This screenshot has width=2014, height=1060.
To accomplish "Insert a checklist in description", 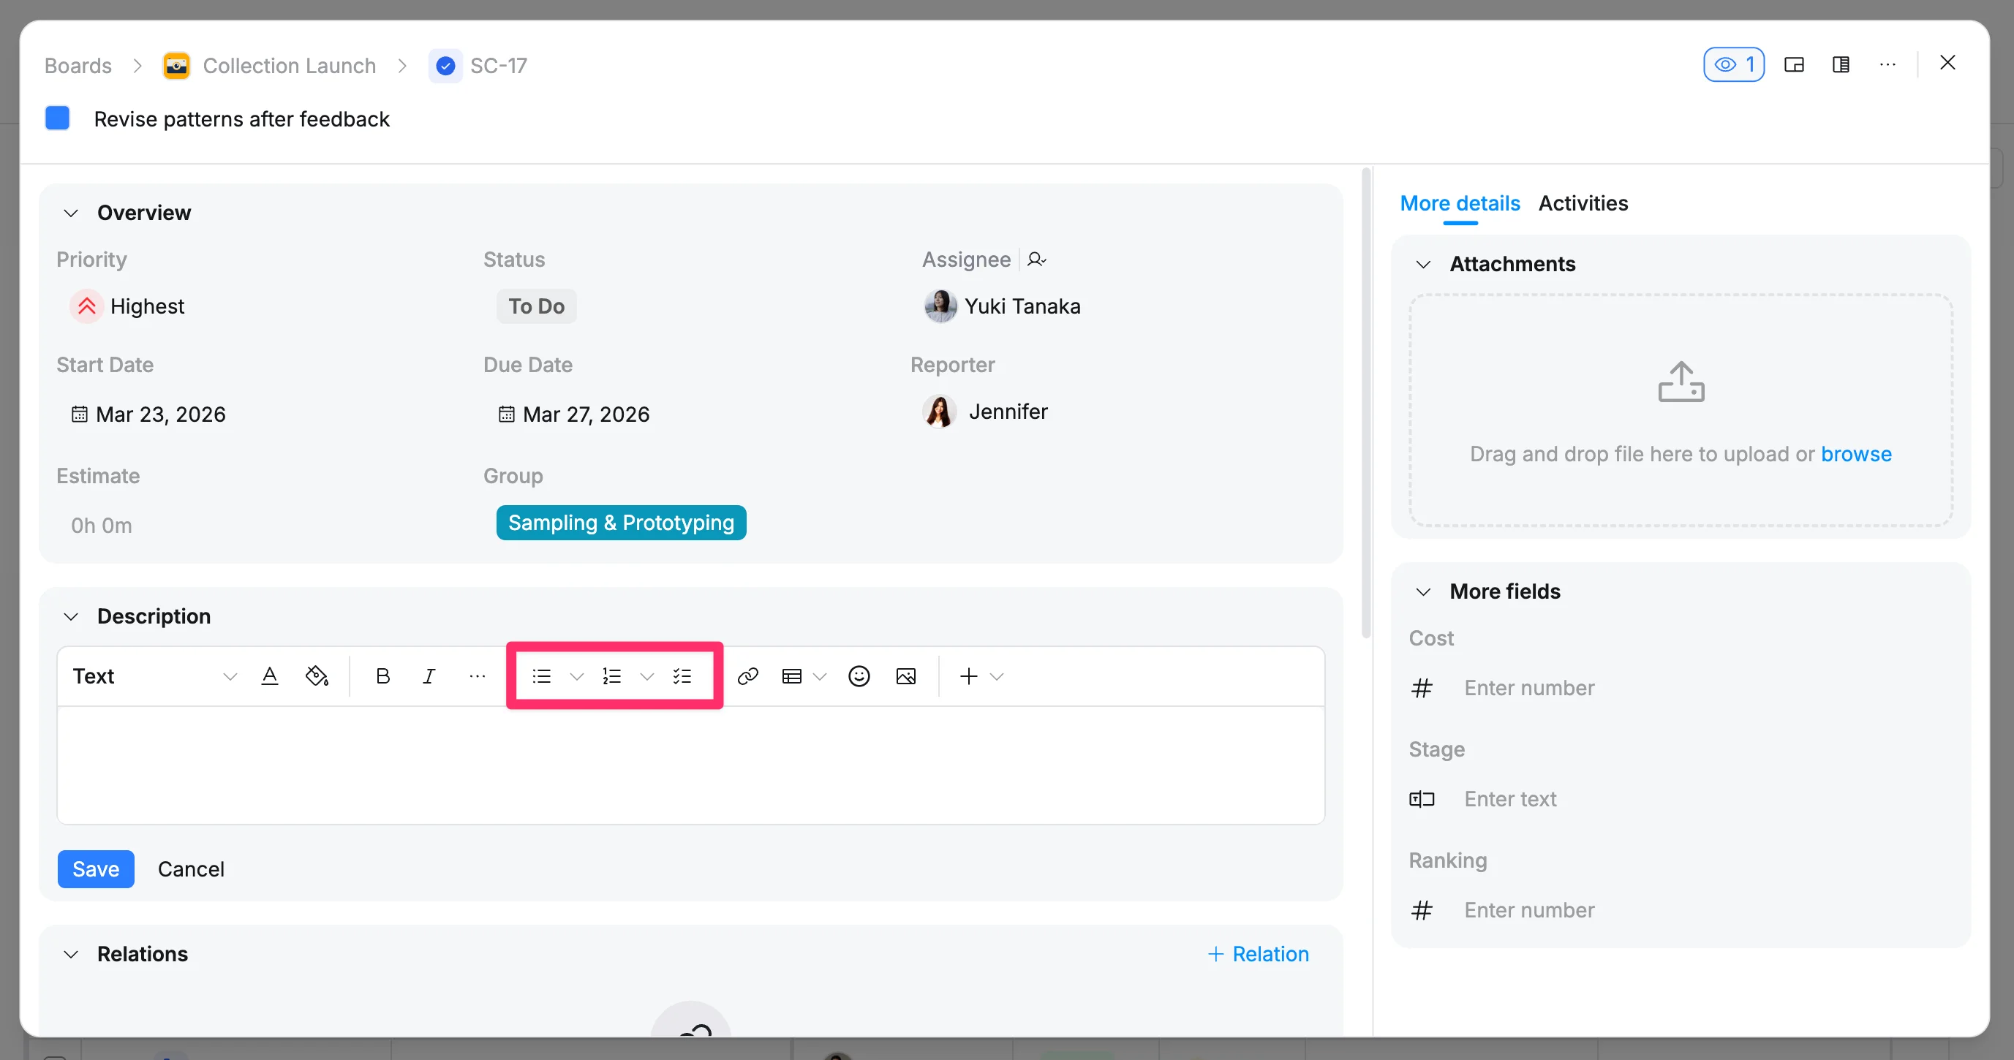I will point(682,676).
